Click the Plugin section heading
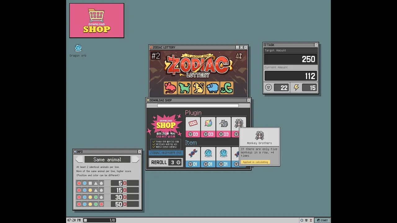 [x=193, y=113]
